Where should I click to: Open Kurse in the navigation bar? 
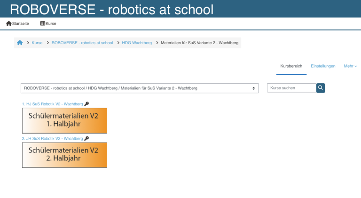point(51,24)
